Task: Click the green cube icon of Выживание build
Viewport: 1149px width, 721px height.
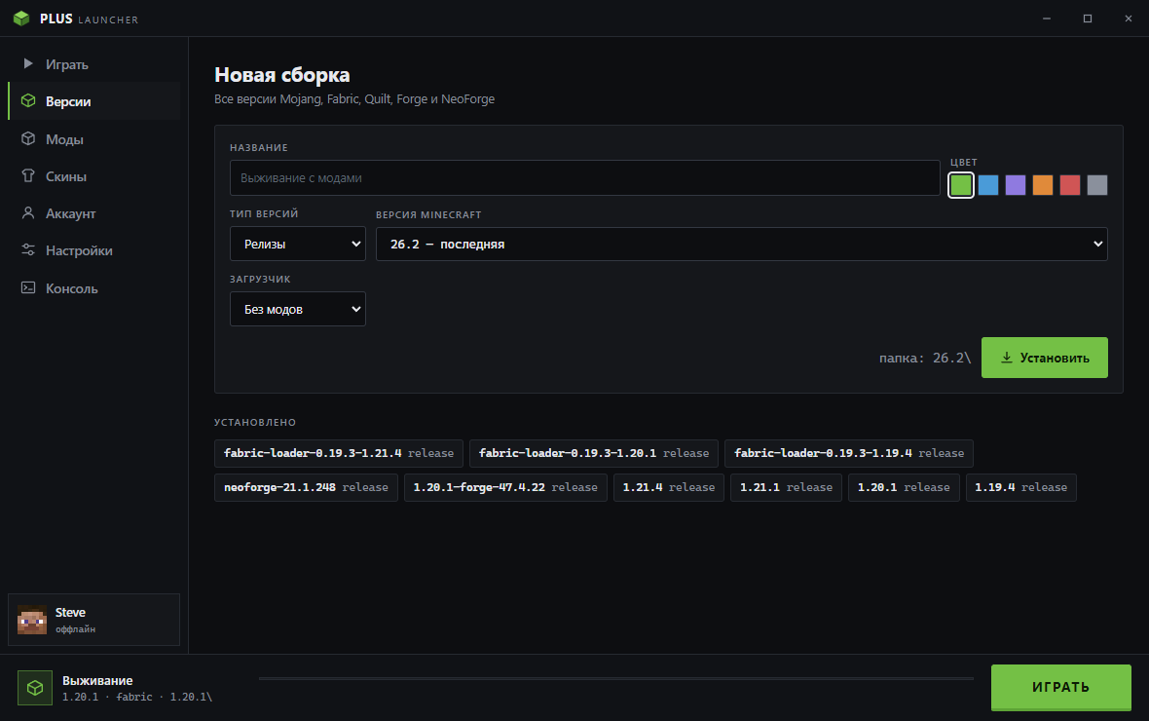Action: [x=35, y=688]
